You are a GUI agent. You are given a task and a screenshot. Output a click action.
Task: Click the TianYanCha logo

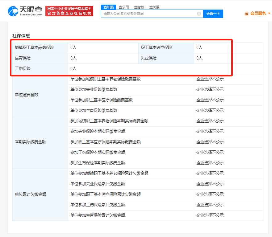point(25,11)
